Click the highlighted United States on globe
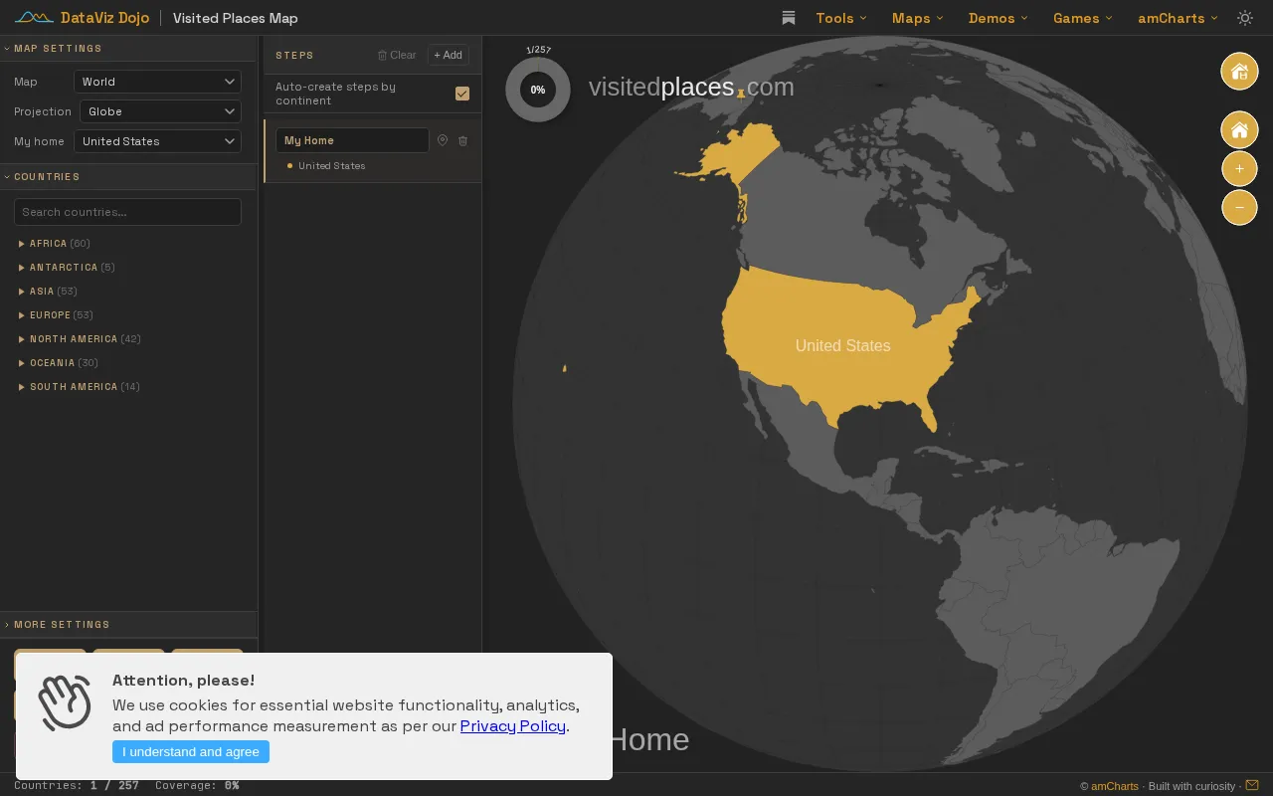The height and width of the screenshot is (796, 1273). coord(842,345)
